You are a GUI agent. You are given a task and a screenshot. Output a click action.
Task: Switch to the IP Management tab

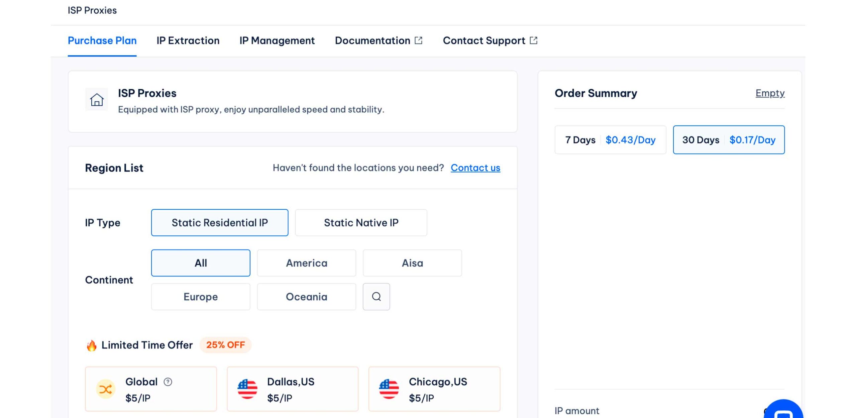277,40
